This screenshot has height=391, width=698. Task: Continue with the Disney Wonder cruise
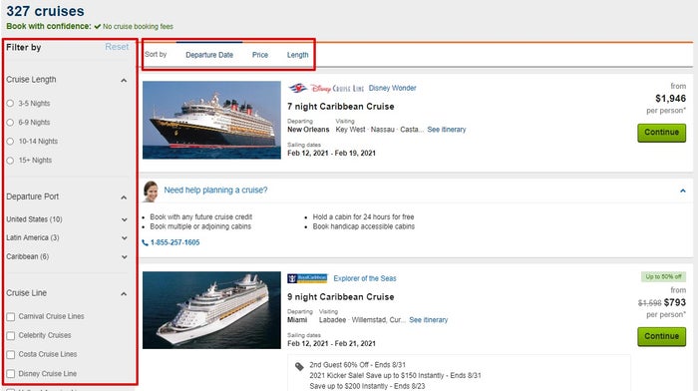click(661, 133)
